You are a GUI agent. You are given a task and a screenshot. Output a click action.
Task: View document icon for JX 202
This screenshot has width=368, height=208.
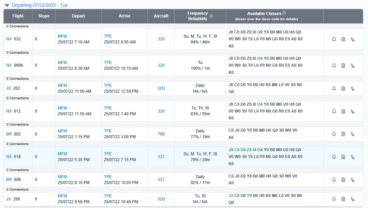(343, 88)
